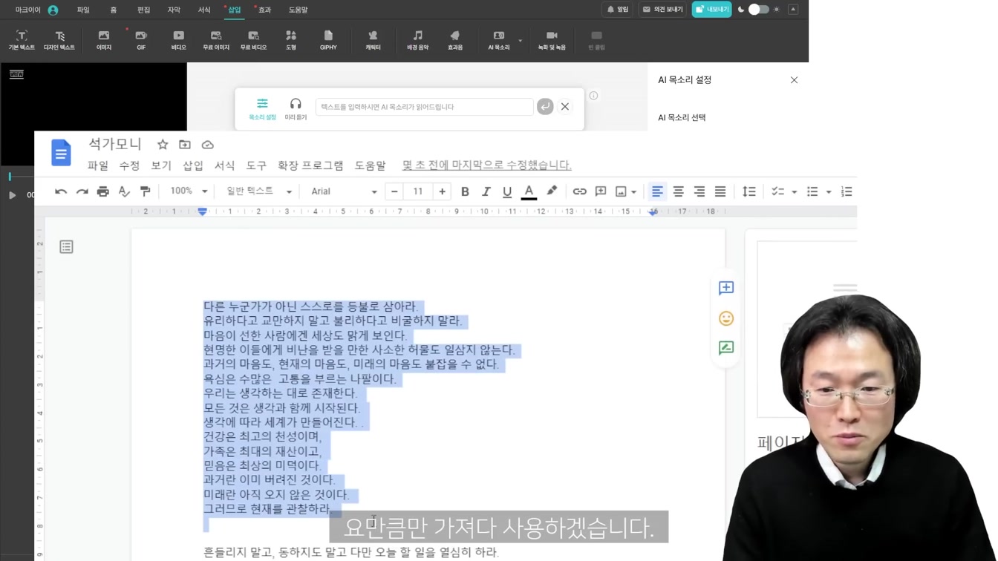Click the GIF insert icon
Viewport: 998px width, 561px height.
[x=141, y=40]
